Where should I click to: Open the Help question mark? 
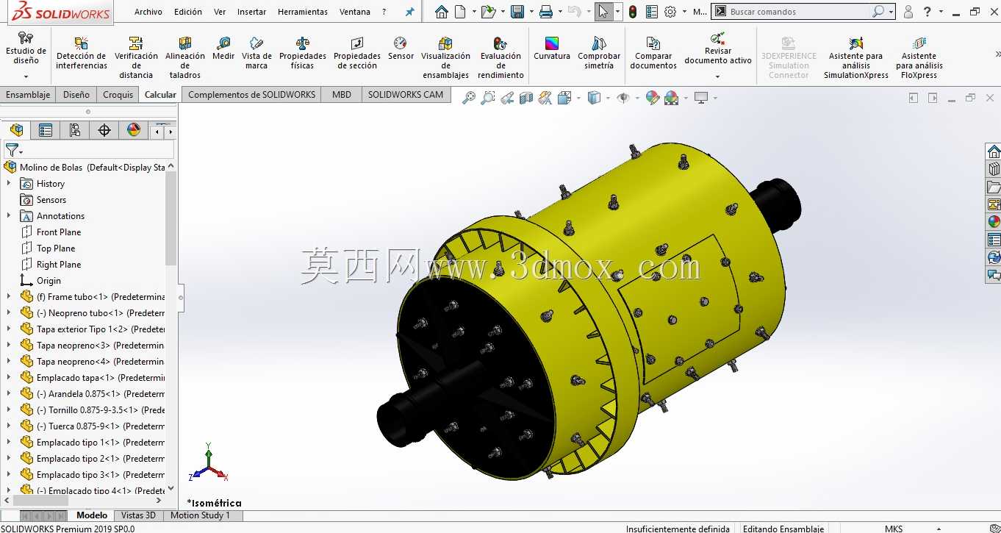[928, 12]
